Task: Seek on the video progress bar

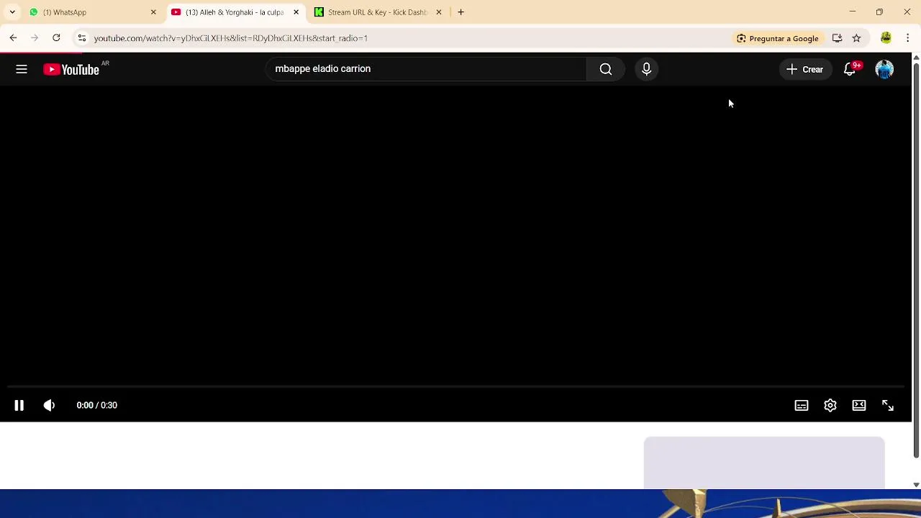Action: 455,387
